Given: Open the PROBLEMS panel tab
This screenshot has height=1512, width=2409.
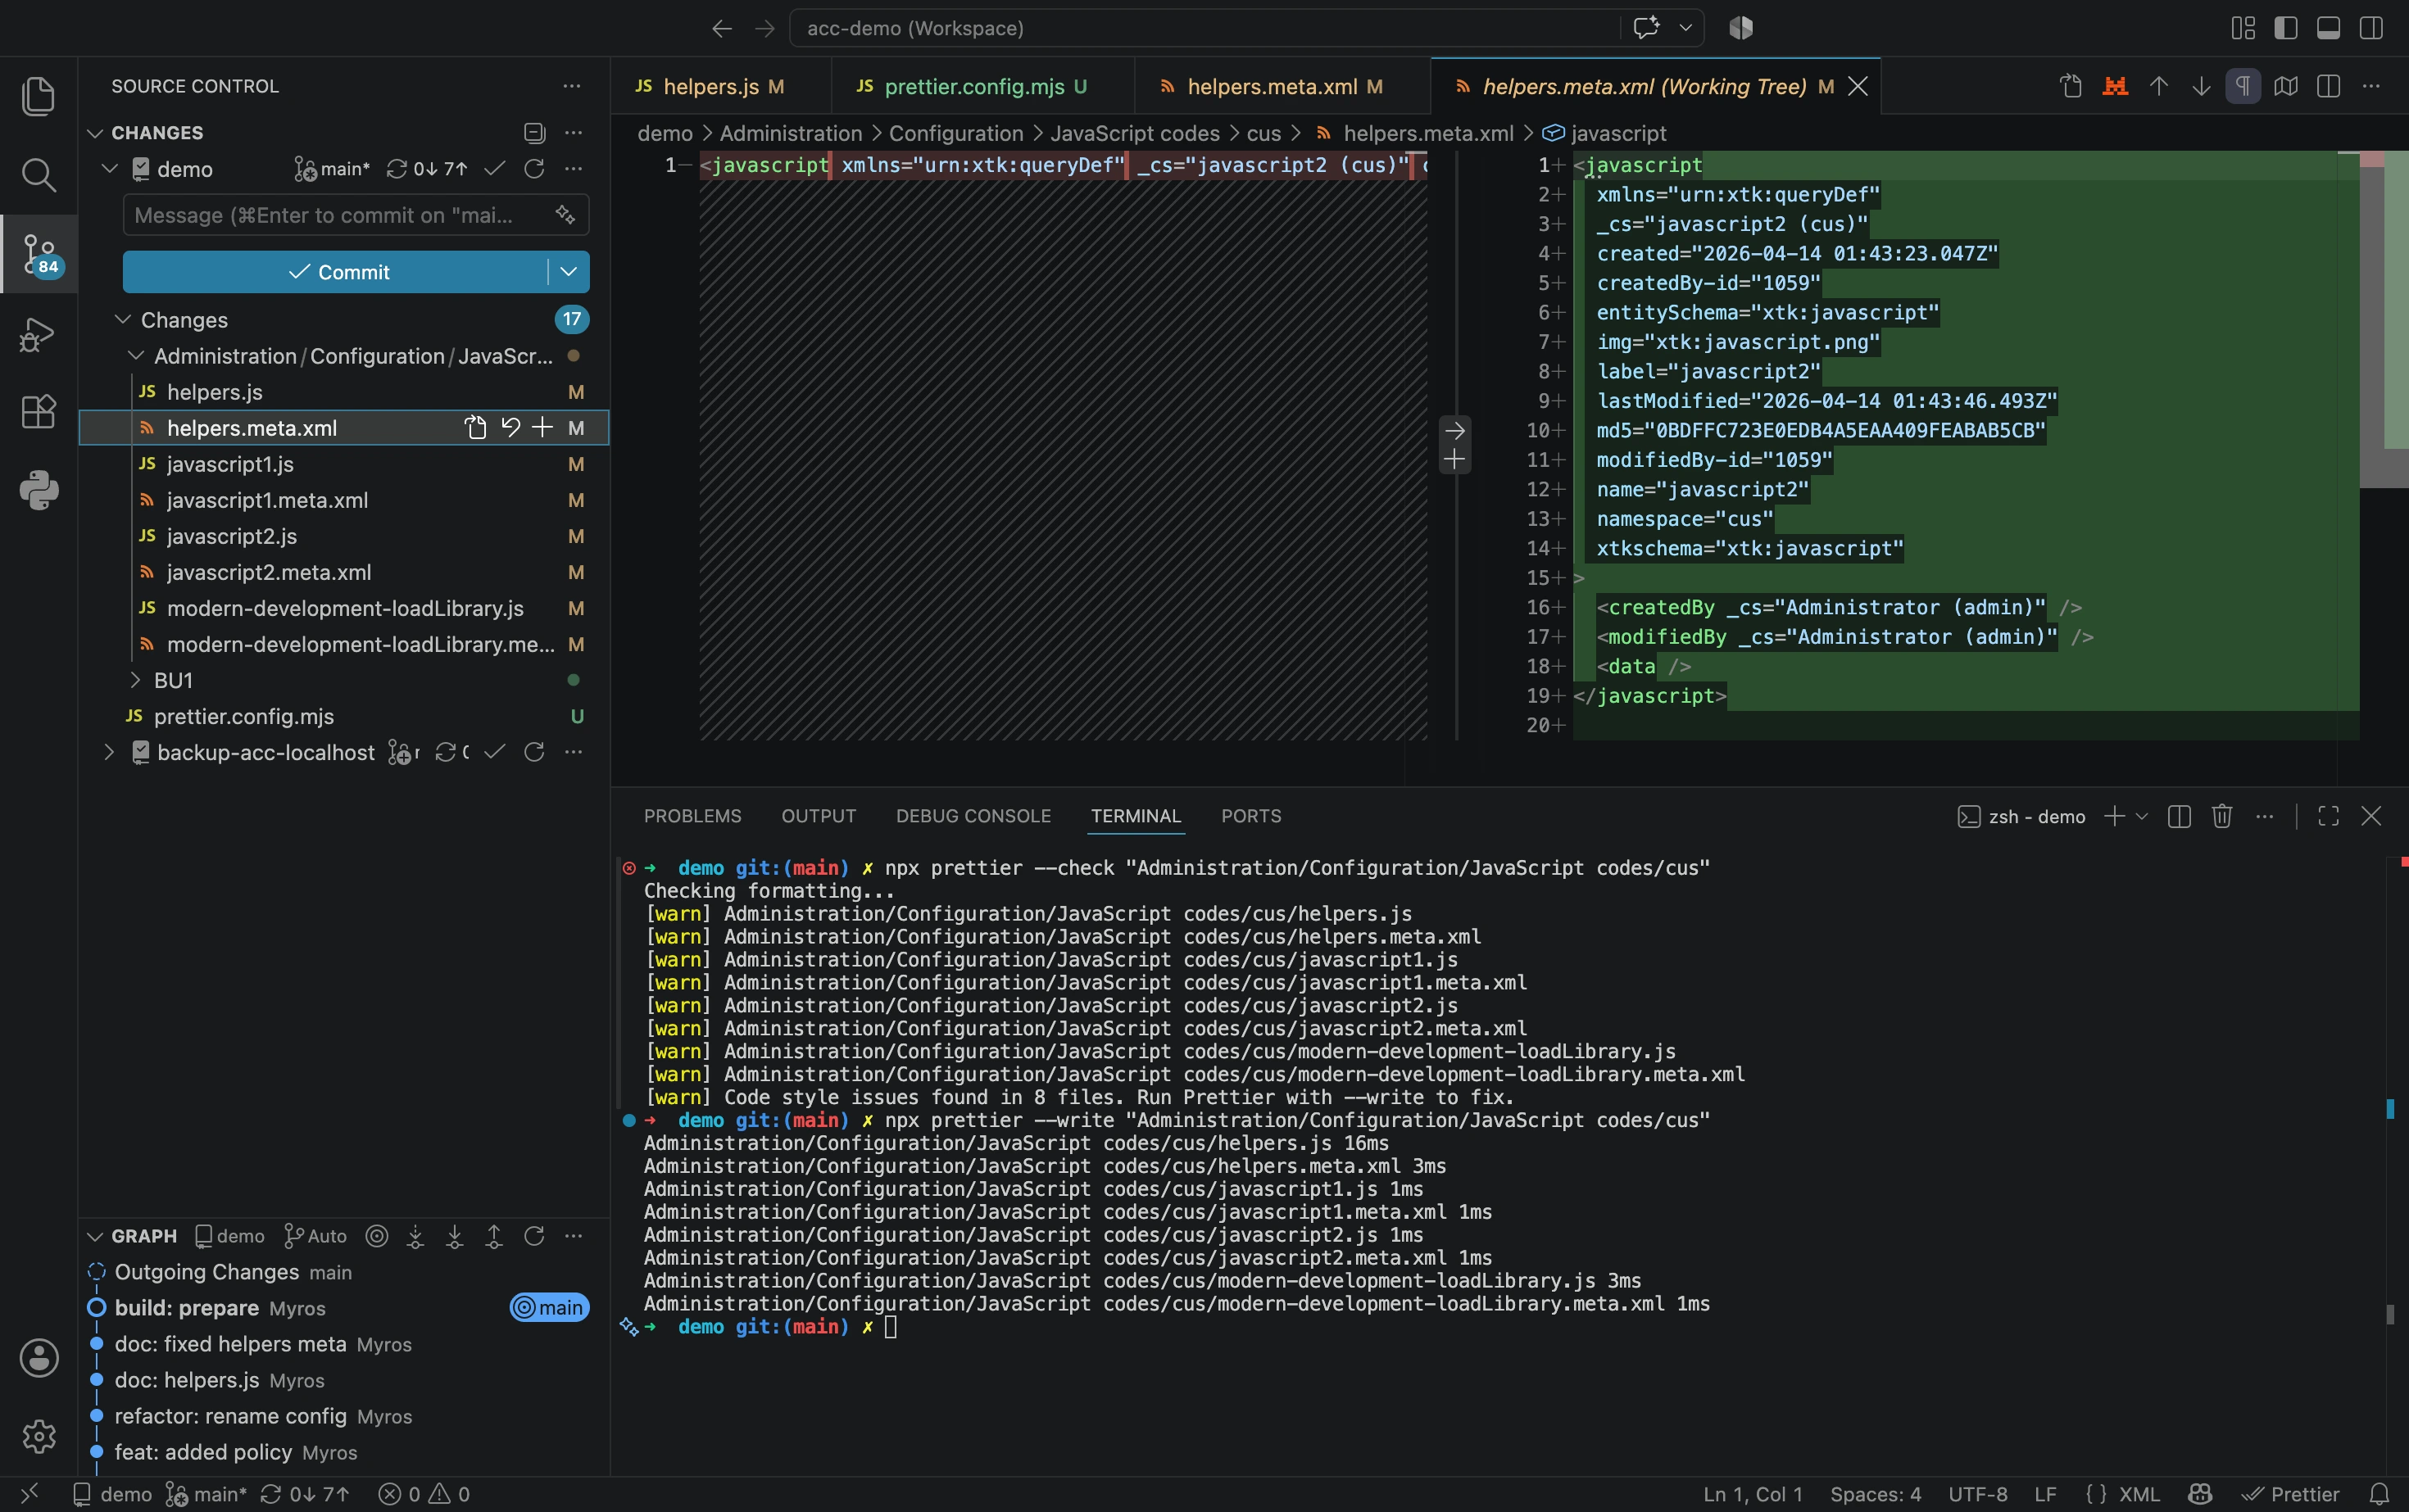Looking at the screenshot, I should point(692,816).
